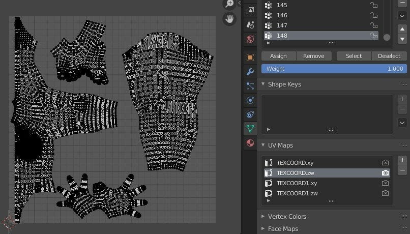Click the 2D cursor in UV editor
The height and width of the screenshot is (234, 410).
click(9, 223)
